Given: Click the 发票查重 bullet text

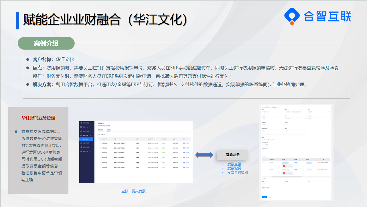Looking at the screenshot, I should tap(234, 164).
